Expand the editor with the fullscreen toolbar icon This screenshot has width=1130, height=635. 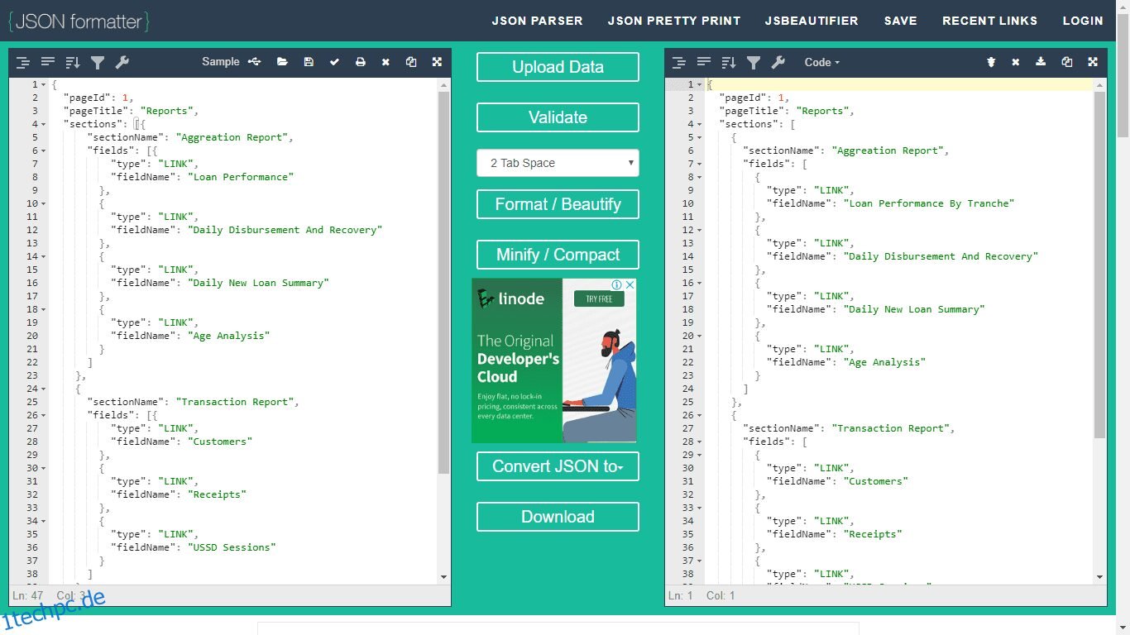pyautogui.click(x=436, y=61)
